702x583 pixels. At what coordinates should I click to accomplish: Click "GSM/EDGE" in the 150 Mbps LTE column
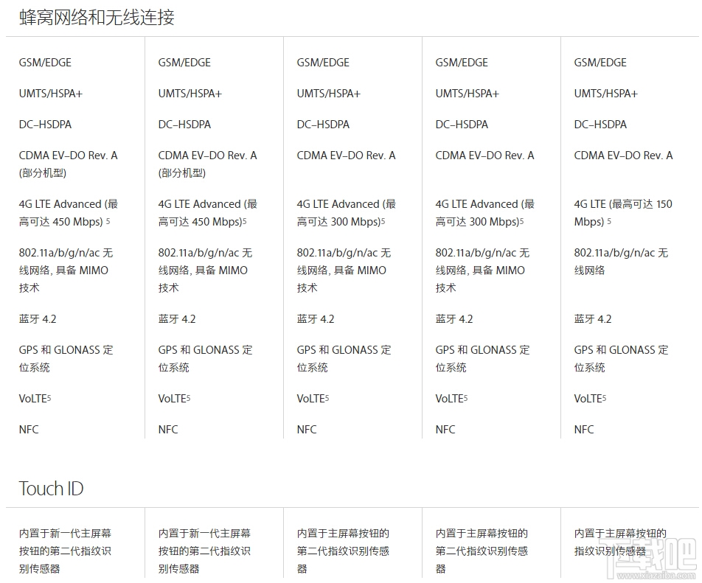click(600, 63)
